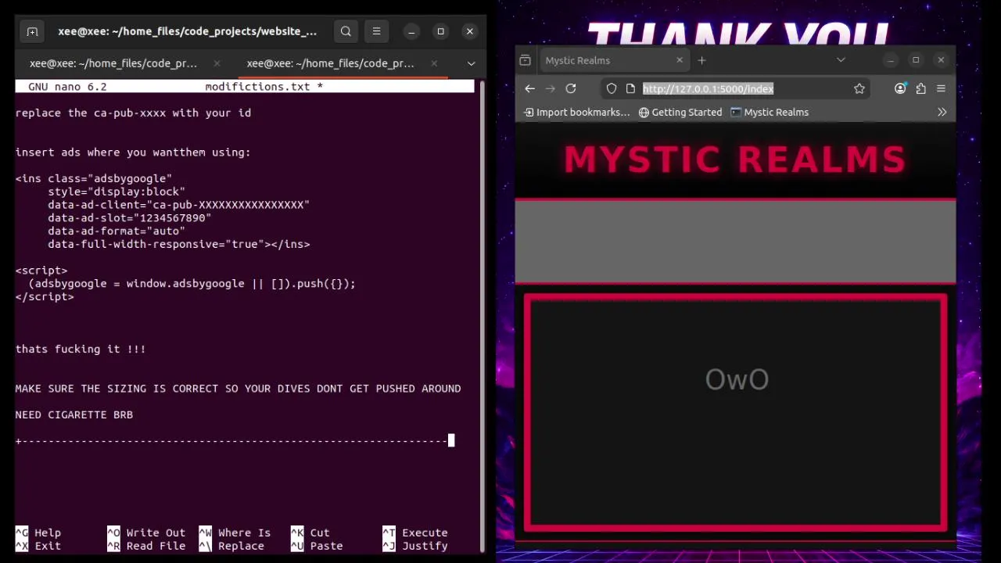Show more bookmarks chevron
This screenshot has height=563, width=1001.
point(942,112)
